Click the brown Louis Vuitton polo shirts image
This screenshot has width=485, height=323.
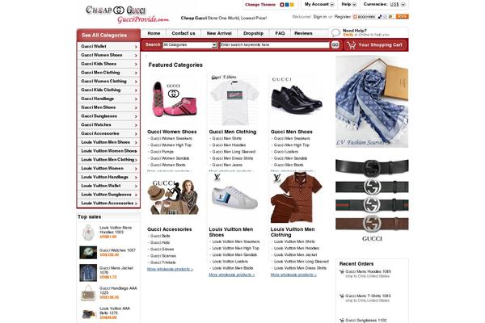coord(297,197)
